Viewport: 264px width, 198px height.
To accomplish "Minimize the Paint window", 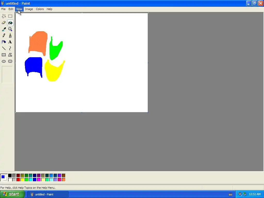I will click(249, 3).
